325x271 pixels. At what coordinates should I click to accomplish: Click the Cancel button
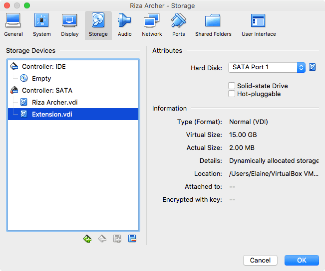(260, 260)
